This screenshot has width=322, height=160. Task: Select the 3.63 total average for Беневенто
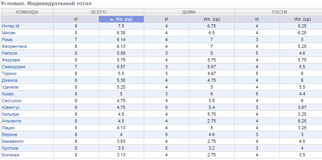[x=121, y=141]
